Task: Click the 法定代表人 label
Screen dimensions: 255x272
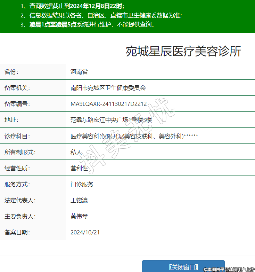Action: 20,200
